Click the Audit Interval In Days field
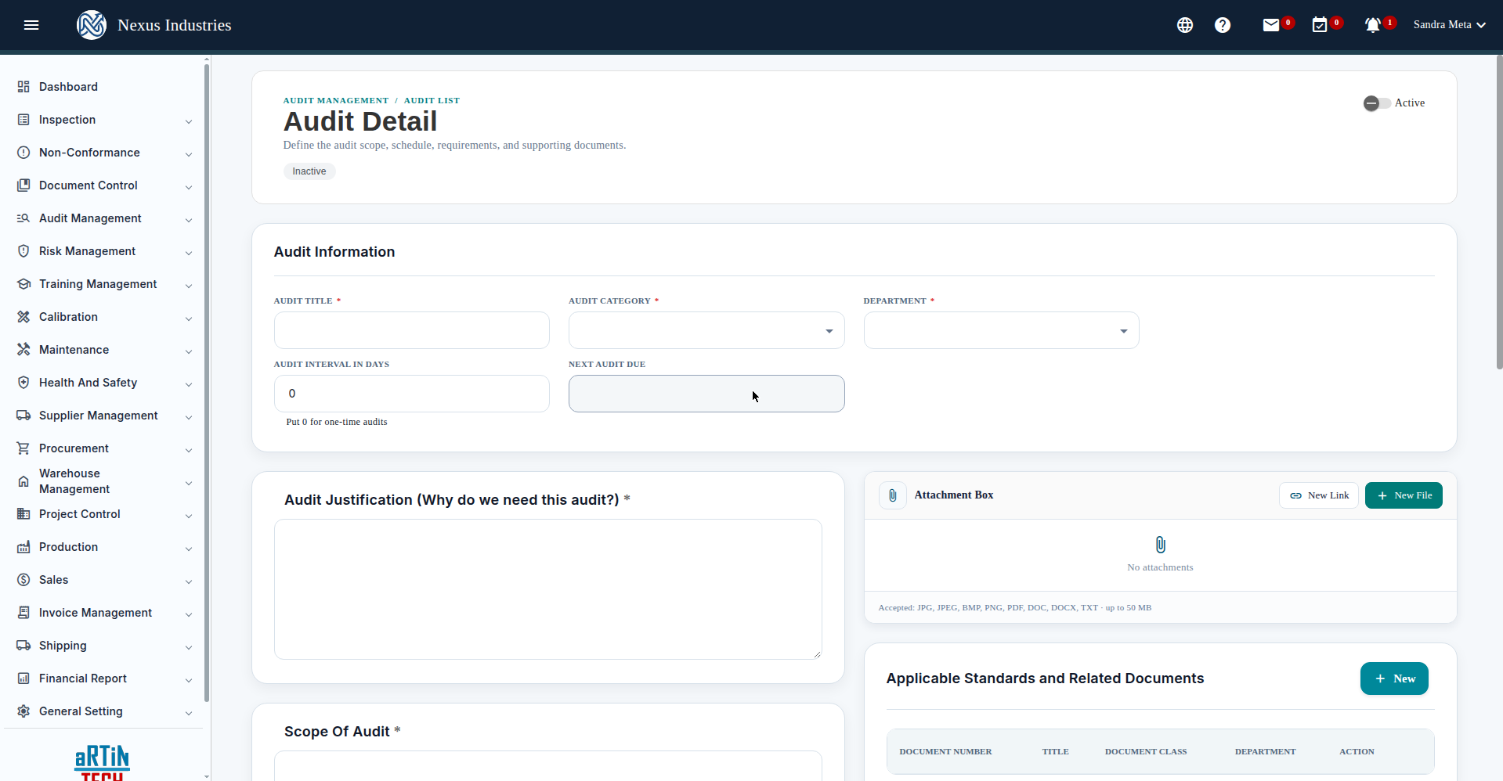This screenshot has width=1503, height=781. point(412,394)
